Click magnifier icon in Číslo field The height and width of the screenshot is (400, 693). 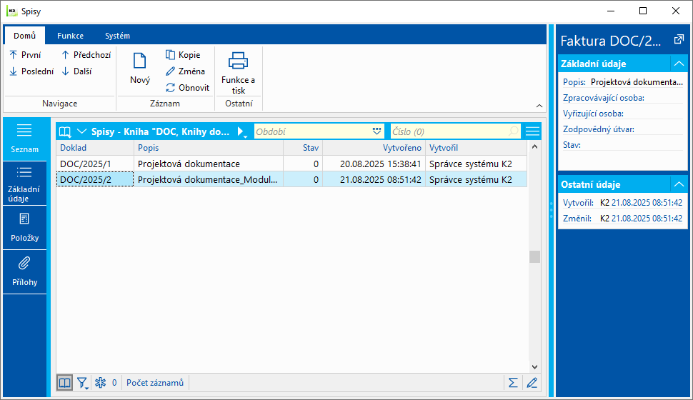513,131
